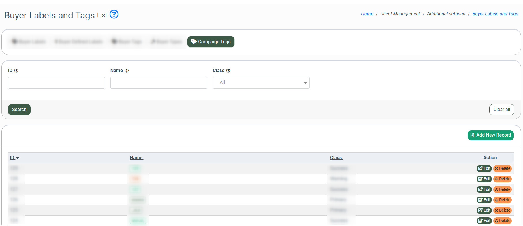This screenshot has height=226, width=523.
Task: Delete the fourth row record
Action: [502, 200]
